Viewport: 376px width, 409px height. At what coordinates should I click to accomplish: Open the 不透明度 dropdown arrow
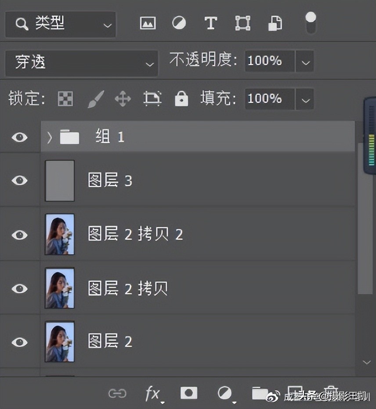tap(305, 61)
